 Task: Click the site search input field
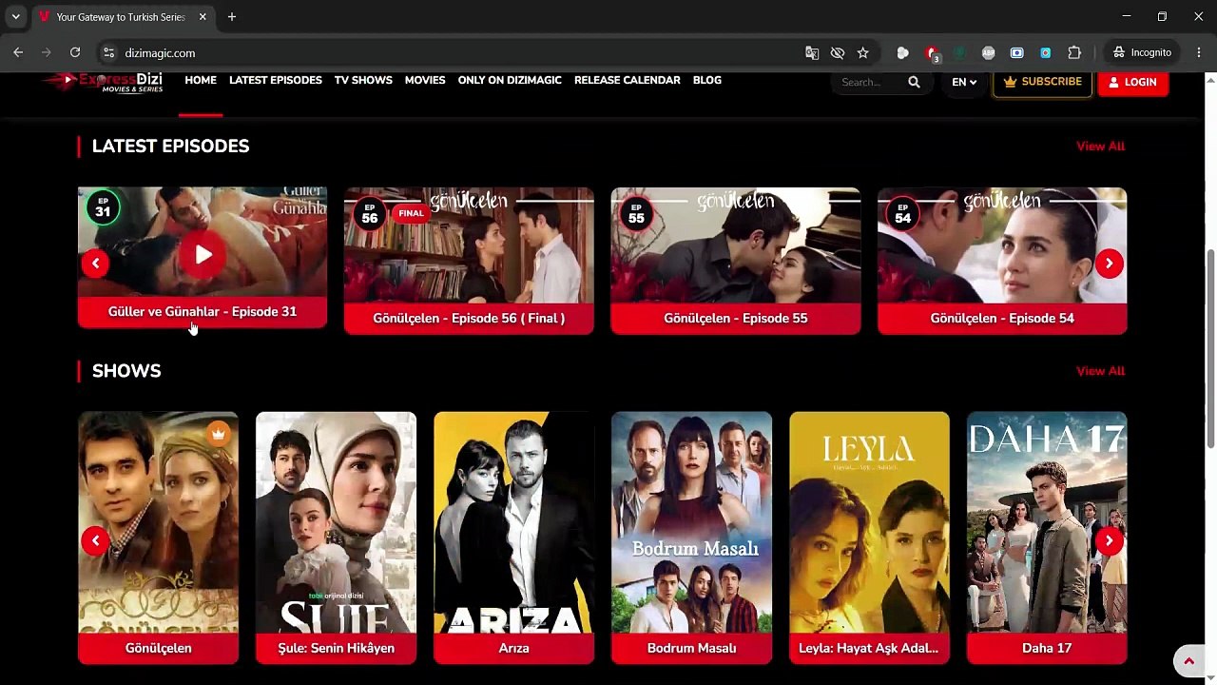[x=870, y=82]
